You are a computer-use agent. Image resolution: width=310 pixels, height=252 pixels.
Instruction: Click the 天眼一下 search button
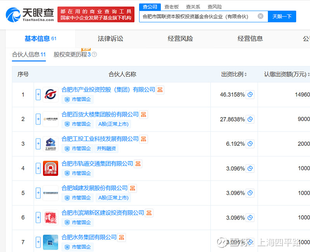pyautogui.click(x=282, y=17)
